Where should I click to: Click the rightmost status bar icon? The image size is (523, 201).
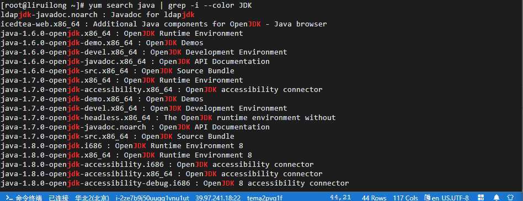point(510,198)
